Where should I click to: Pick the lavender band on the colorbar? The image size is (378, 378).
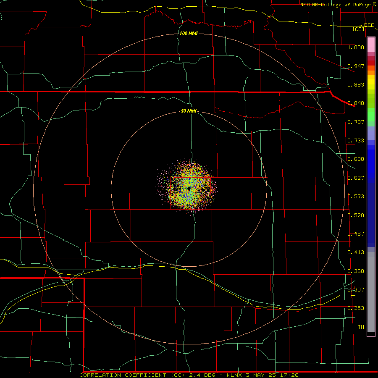[x=371, y=133]
